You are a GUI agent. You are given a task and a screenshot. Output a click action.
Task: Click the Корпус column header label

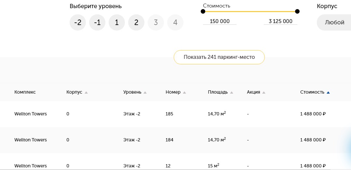pyautogui.click(x=74, y=92)
